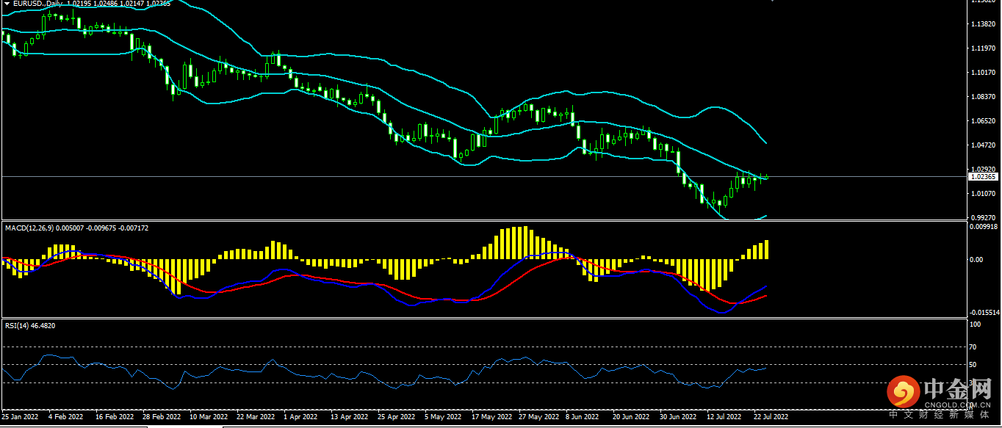Select the current price label 1.02365
Image resolution: width=1002 pixels, height=428 pixels.
tap(982, 177)
